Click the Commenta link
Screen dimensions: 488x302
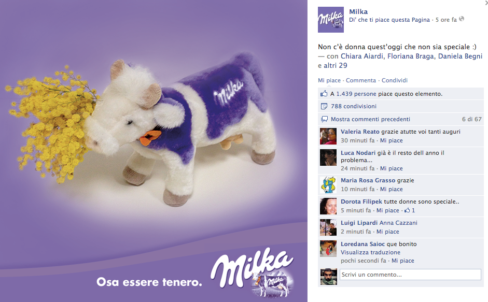pyautogui.click(x=361, y=80)
